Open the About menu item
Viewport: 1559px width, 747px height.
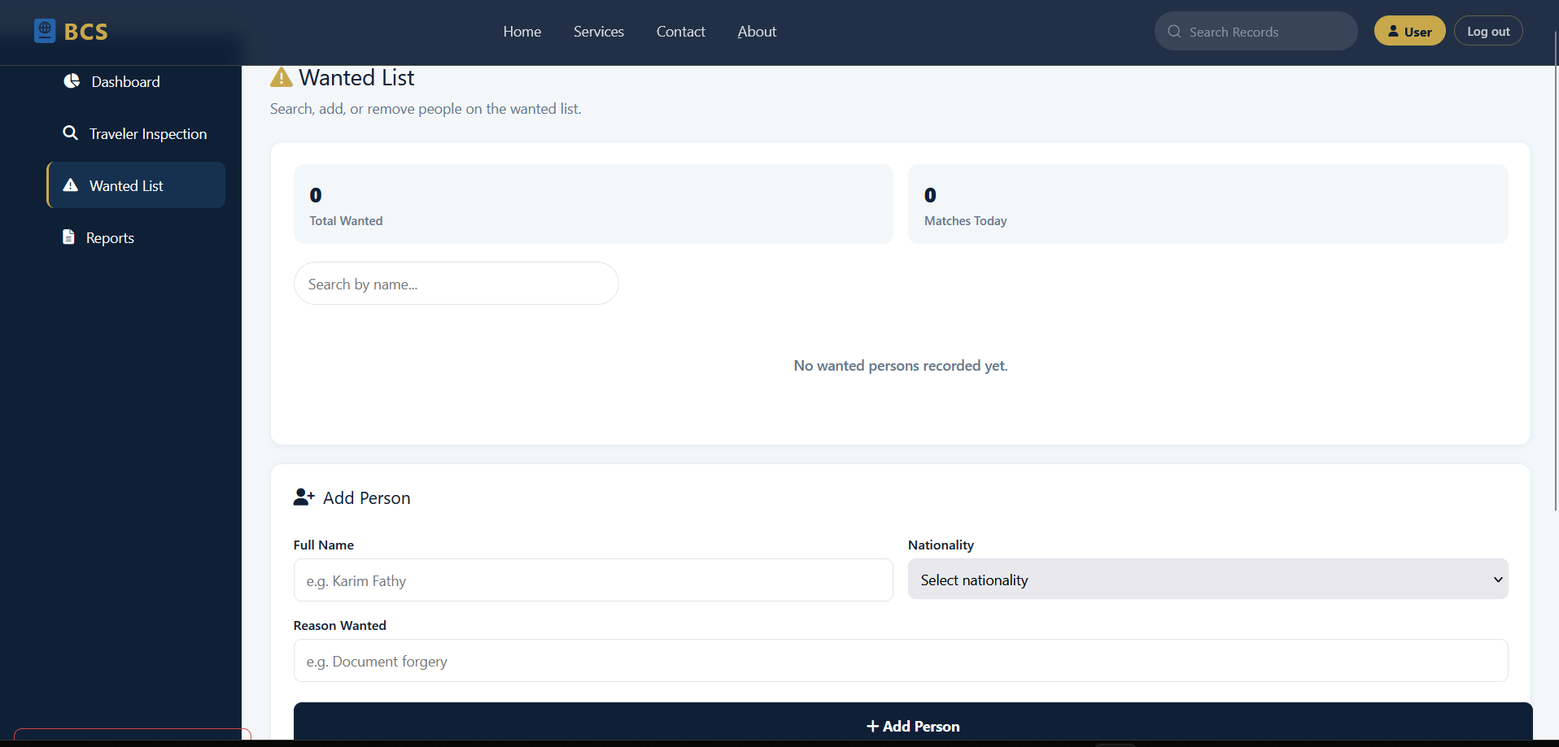pos(757,31)
